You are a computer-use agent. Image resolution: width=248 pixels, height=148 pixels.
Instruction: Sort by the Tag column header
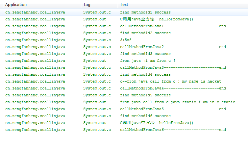click(99, 5)
